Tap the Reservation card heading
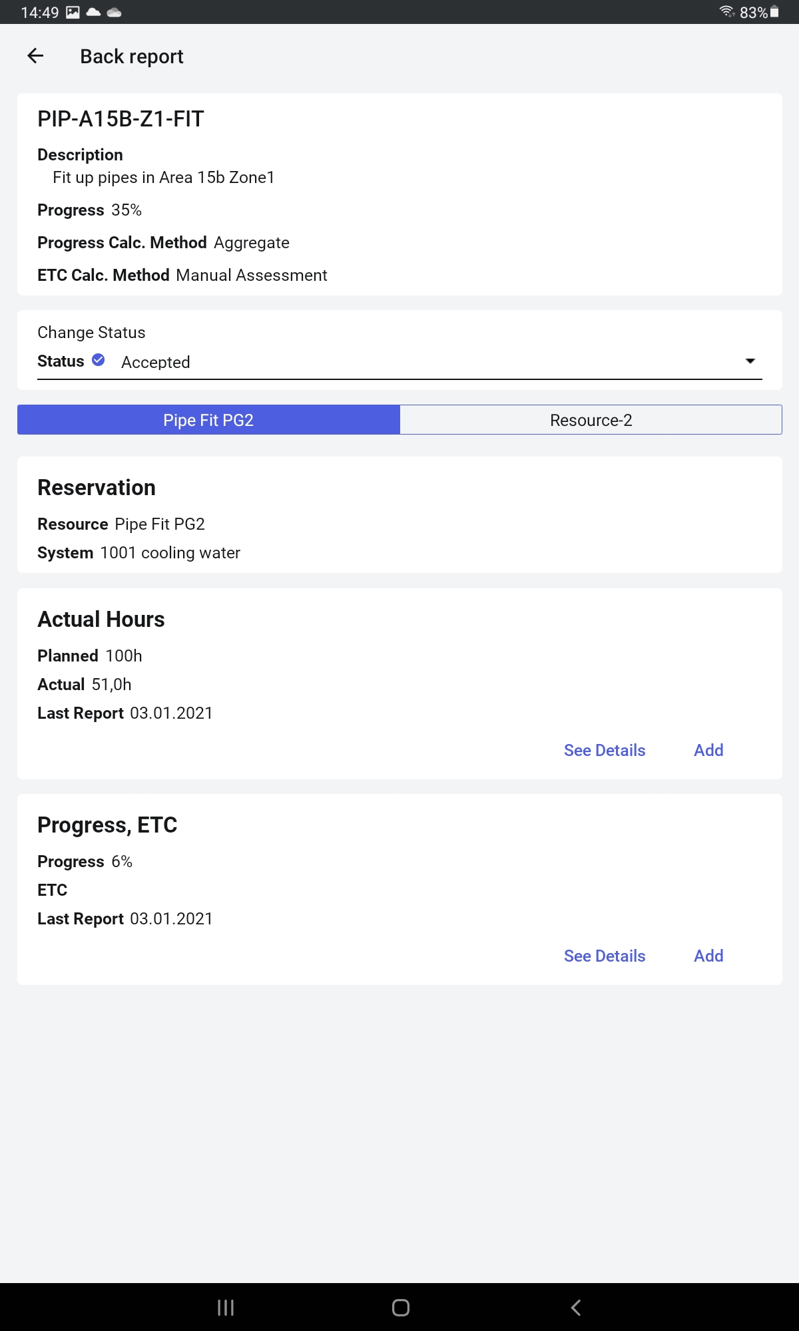799x1331 pixels. click(97, 487)
